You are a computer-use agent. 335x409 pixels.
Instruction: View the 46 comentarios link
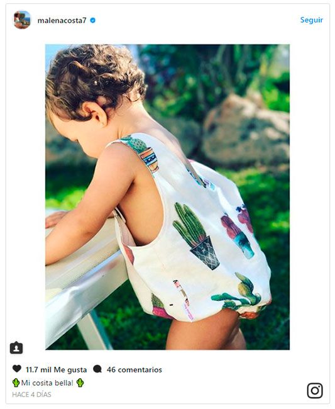(134, 369)
